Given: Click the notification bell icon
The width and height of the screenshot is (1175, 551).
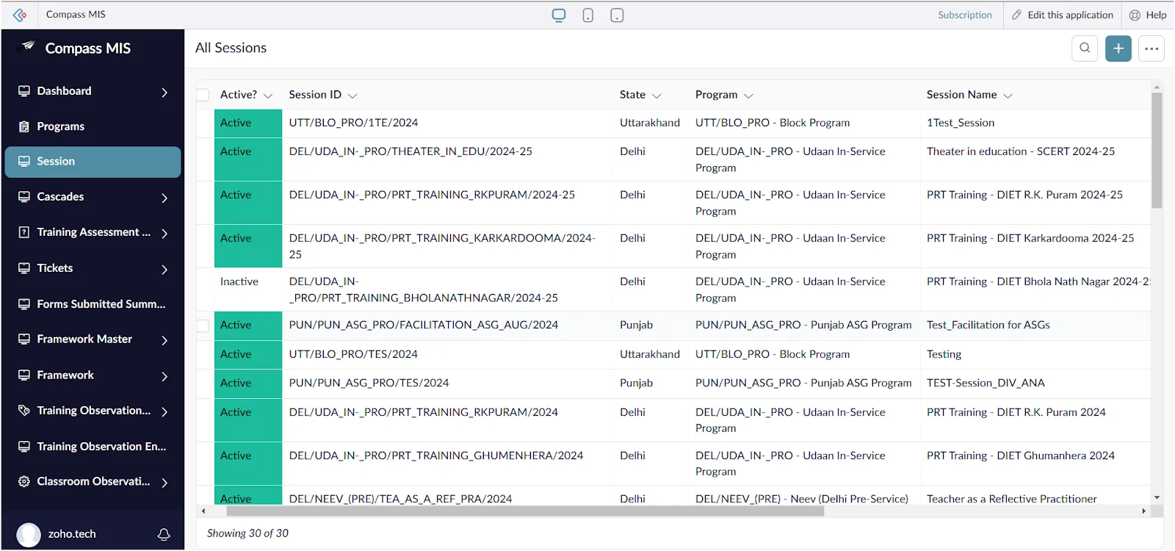Looking at the screenshot, I should tap(164, 534).
